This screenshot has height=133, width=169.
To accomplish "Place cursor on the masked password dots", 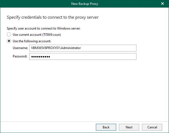I will coord(41,56).
